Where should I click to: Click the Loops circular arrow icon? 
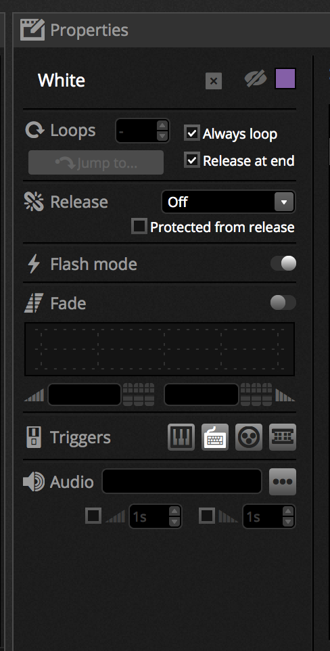coord(34,131)
